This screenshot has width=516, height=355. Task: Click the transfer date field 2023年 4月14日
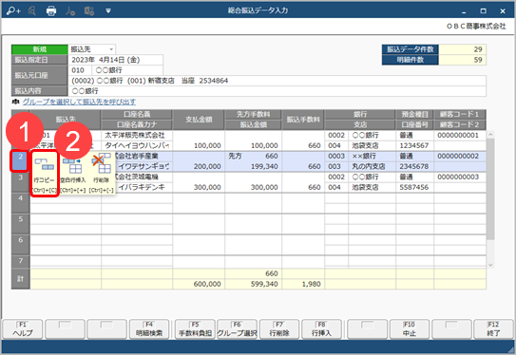point(116,60)
